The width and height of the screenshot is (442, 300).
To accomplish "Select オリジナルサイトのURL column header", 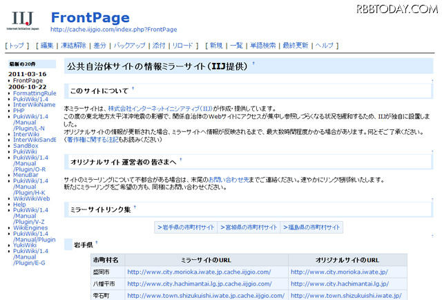I will 347,260.
